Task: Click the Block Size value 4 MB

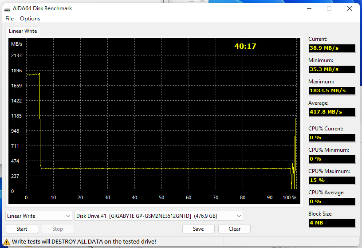Action: (332, 223)
